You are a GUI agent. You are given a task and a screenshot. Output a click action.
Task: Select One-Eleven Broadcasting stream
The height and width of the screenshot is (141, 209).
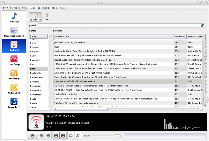[128, 56]
